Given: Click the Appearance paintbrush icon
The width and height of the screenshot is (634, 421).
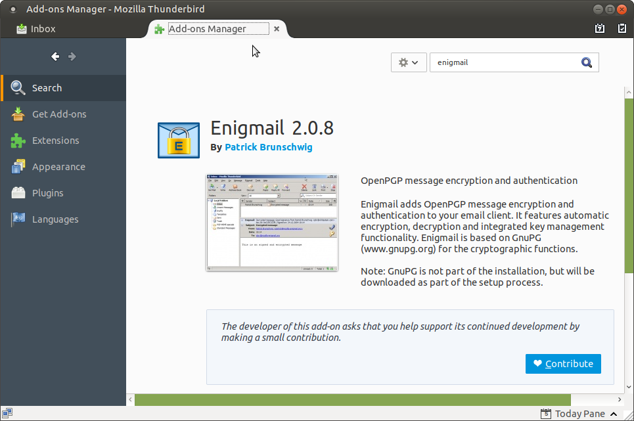Looking at the screenshot, I should pyautogui.click(x=18, y=166).
